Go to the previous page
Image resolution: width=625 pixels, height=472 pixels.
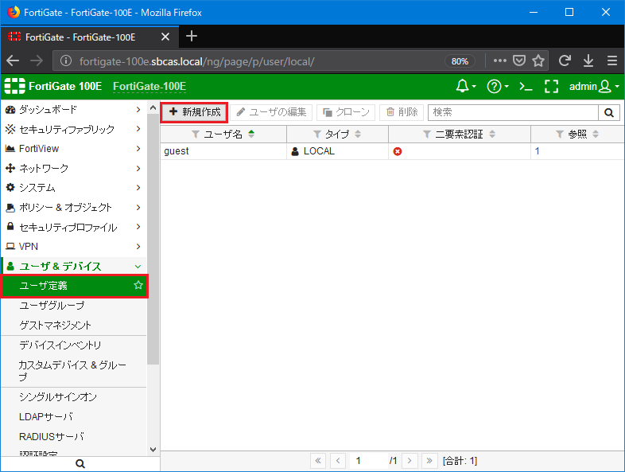pyautogui.click(x=338, y=461)
